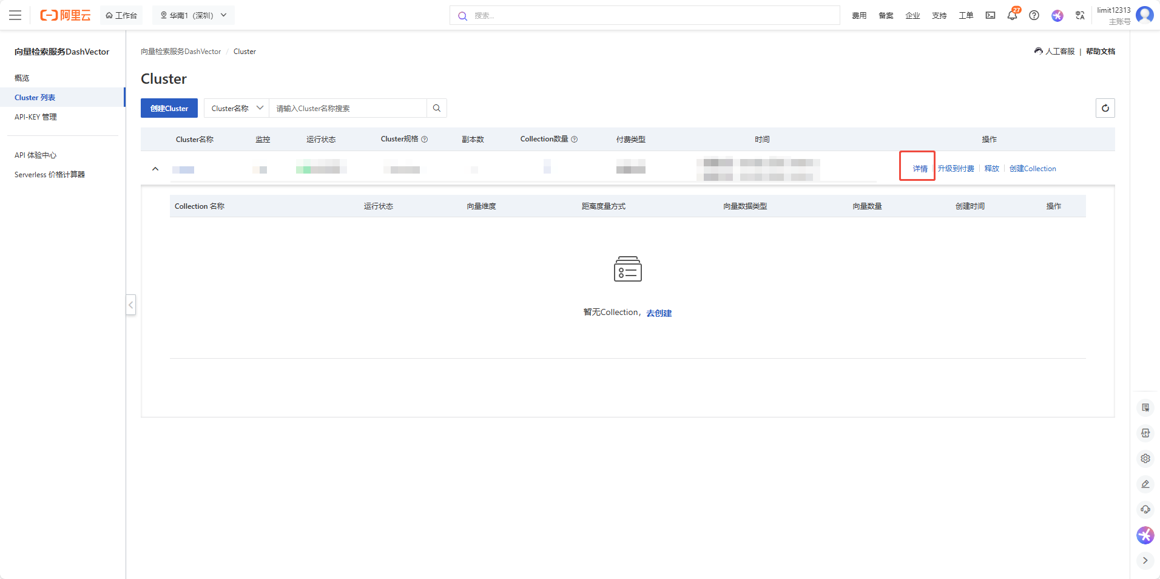Click the refresh cluster list icon

pos(1105,108)
